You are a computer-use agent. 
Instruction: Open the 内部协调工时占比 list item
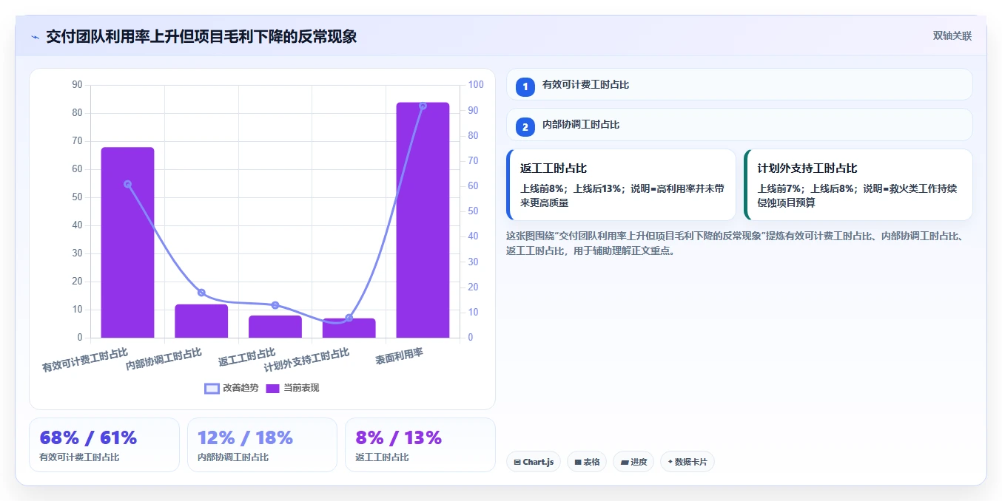click(739, 124)
